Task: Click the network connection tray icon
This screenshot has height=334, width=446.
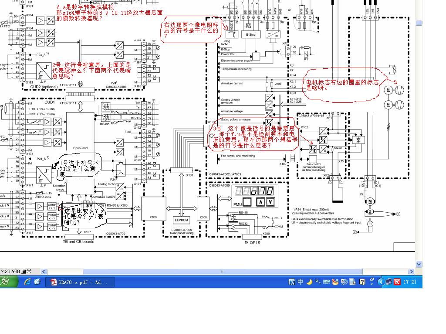Action: pos(389,282)
